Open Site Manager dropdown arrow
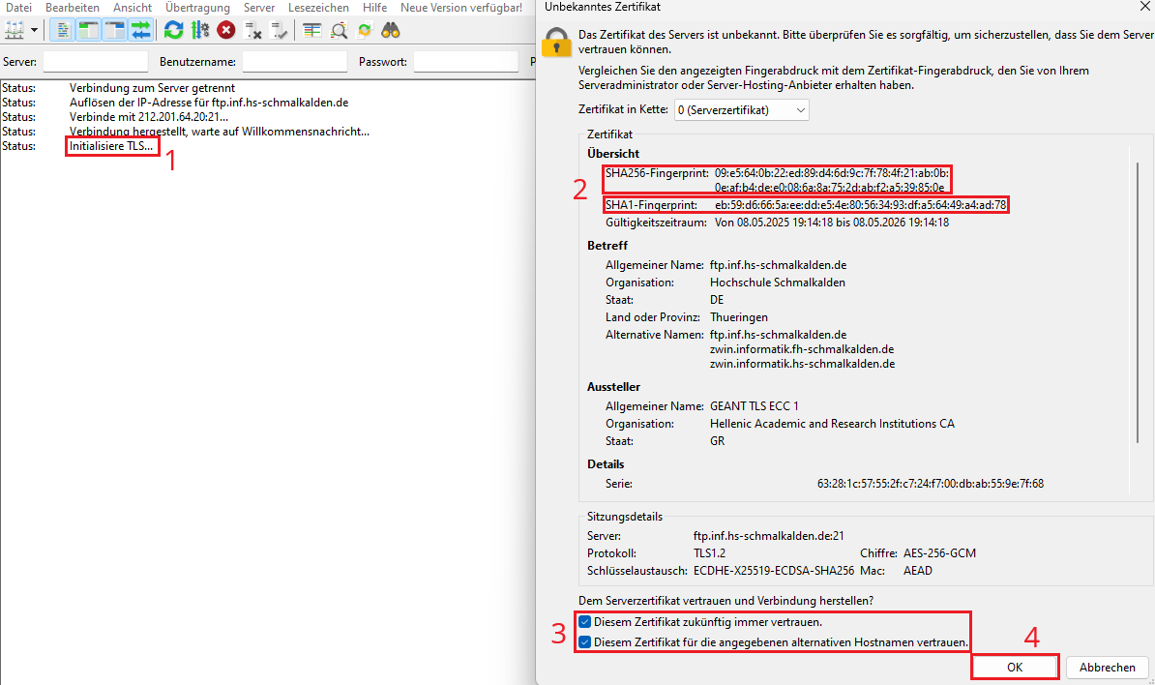This screenshot has height=685, width=1155. coord(35,30)
